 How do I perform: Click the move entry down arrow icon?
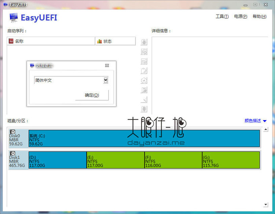[x=144, y=109]
